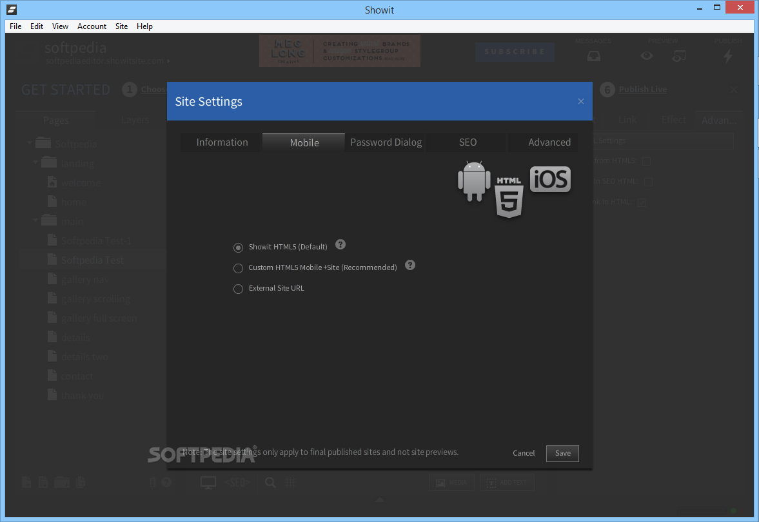Click the Showit app icon in title bar
The height and width of the screenshot is (522, 759).
[12, 9]
